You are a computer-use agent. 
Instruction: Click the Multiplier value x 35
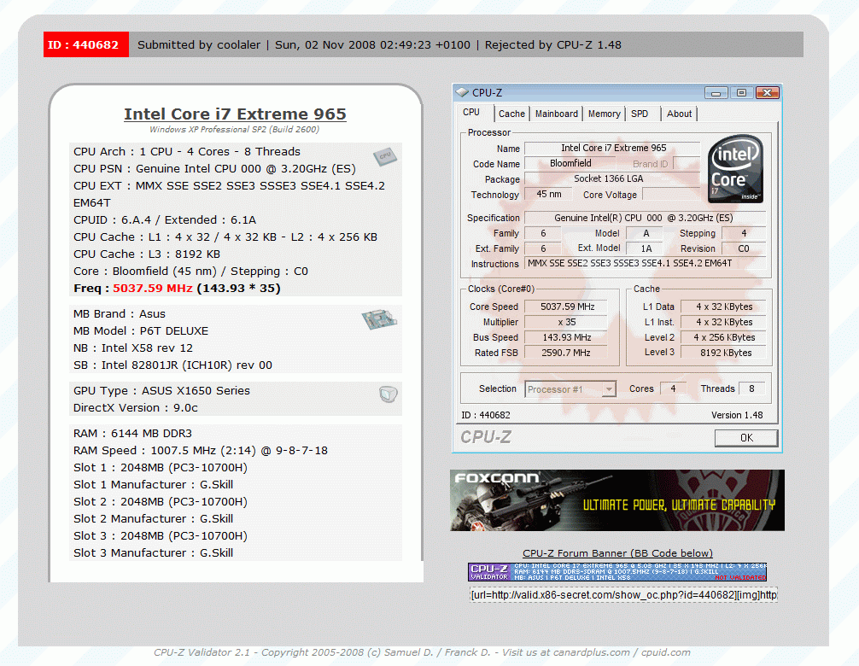pyautogui.click(x=566, y=322)
